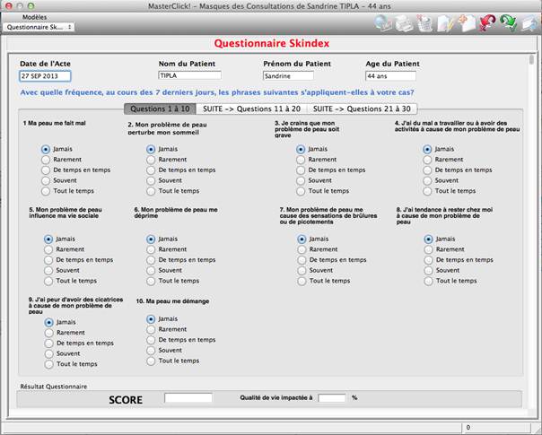Pick Tout le temps for question 4 travailler

(427, 191)
